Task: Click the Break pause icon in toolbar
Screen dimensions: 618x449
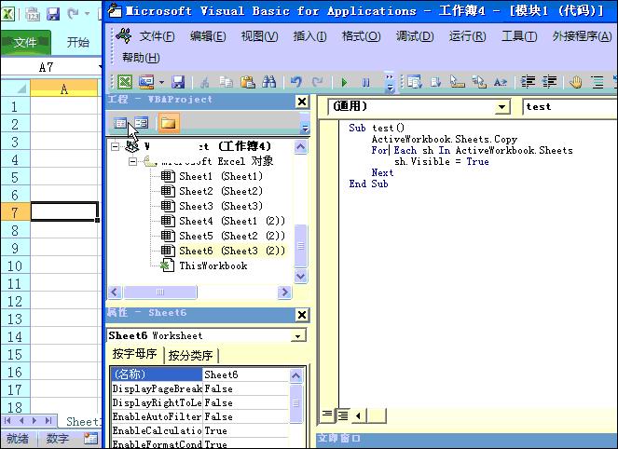Action: 365,82
